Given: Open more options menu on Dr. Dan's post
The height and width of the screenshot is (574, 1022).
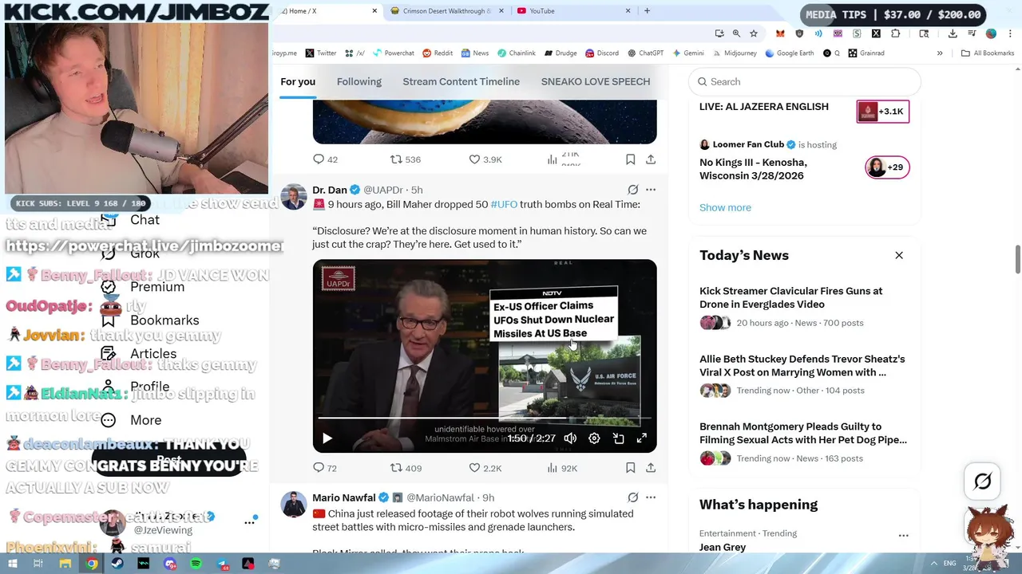Looking at the screenshot, I should [x=651, y=190].
